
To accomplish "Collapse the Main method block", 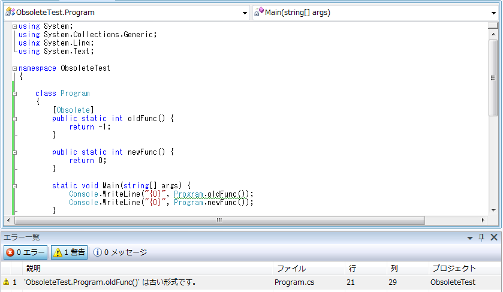I will click(14, 186).
